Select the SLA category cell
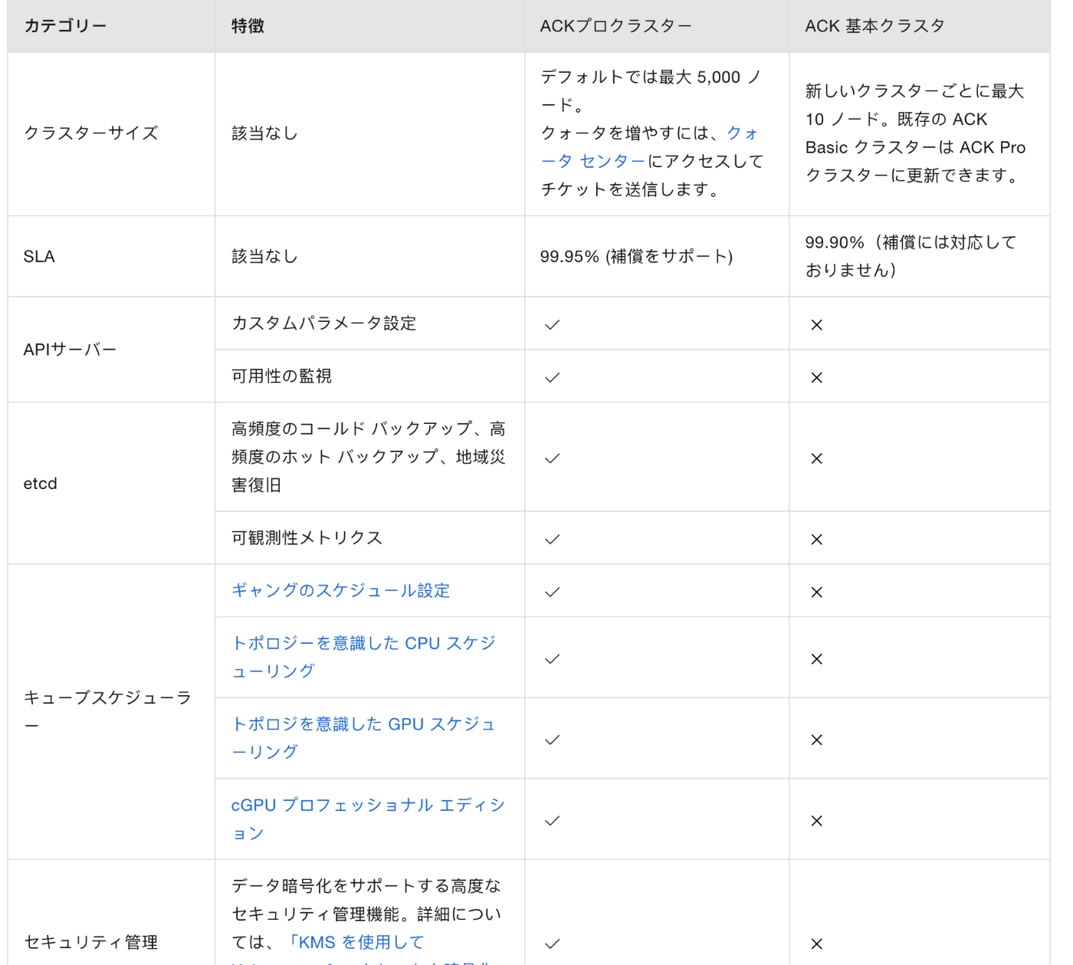The width and height of the screenshot is (1073, 965). pos(111,256)
